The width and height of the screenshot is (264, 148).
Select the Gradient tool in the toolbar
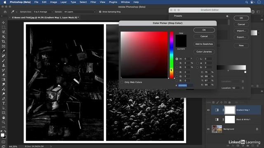[x=3, y=79]
